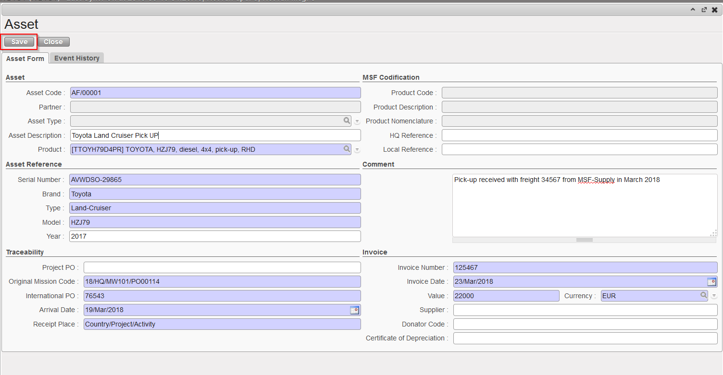723x375 pixels.
Task: Grab the Comment box resize handle bar
Action: pyautogui.click(x=584, y=240)
